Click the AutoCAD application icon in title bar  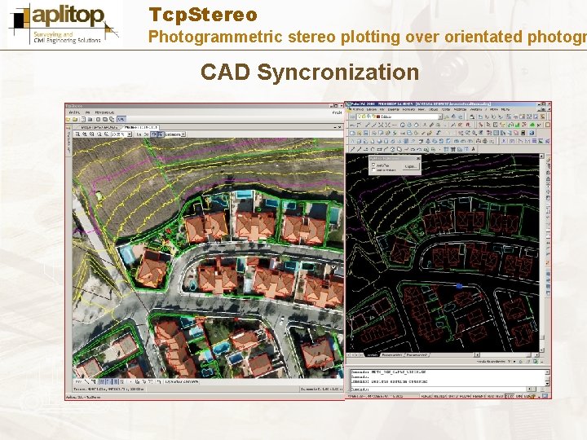point(348,103)
